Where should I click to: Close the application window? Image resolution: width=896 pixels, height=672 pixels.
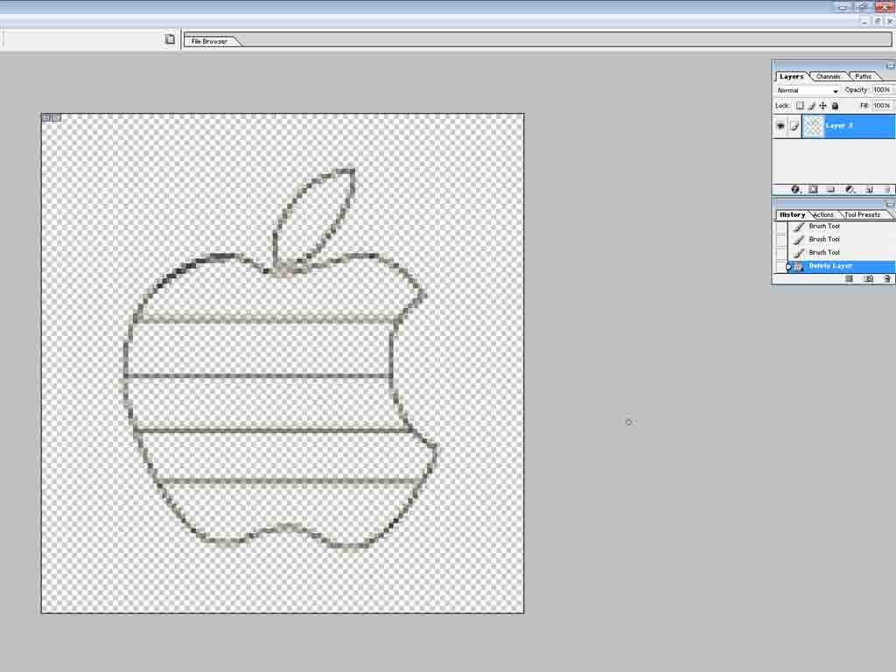[885, 7]
